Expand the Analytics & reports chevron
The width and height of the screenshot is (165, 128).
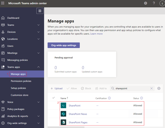coord(38,116)
